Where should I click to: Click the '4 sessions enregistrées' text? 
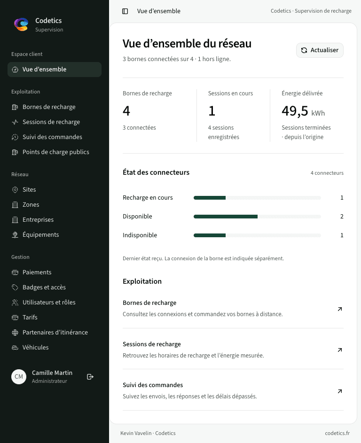click(224, 132)
